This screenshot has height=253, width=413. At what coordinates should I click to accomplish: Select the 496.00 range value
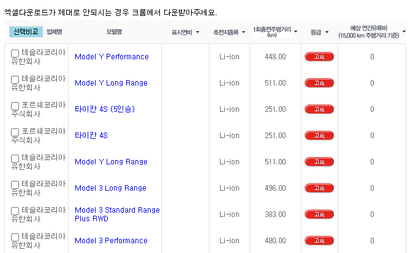275,188
